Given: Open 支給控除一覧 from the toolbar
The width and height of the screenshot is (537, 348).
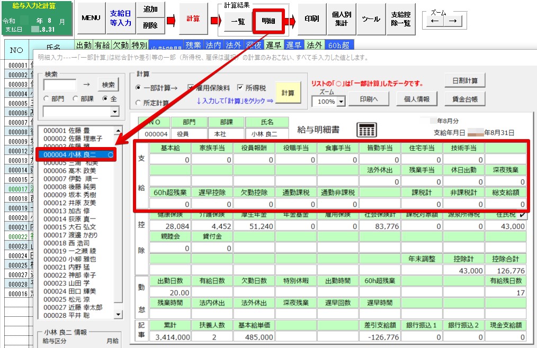Looking at the screenshot, I should point(400,19).
